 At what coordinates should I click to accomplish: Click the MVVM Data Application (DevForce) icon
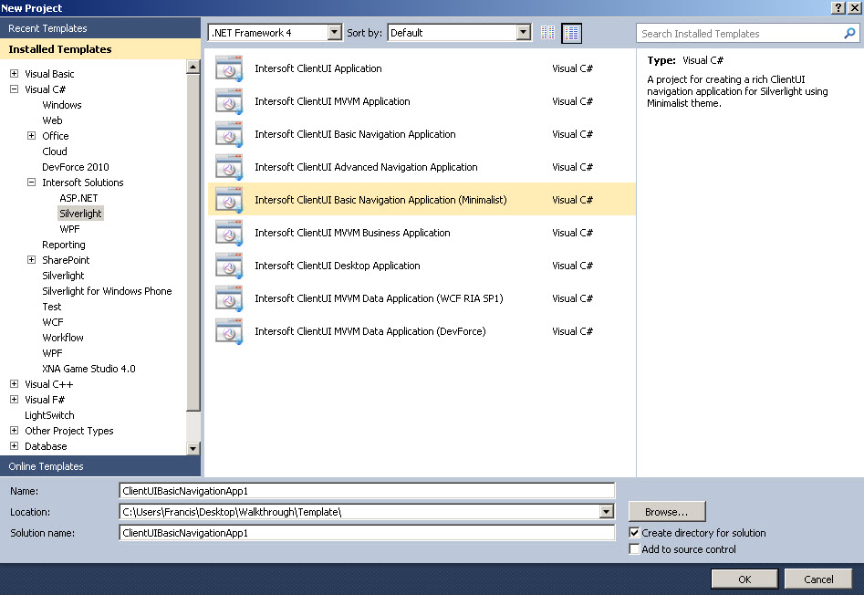click(229, 331)
